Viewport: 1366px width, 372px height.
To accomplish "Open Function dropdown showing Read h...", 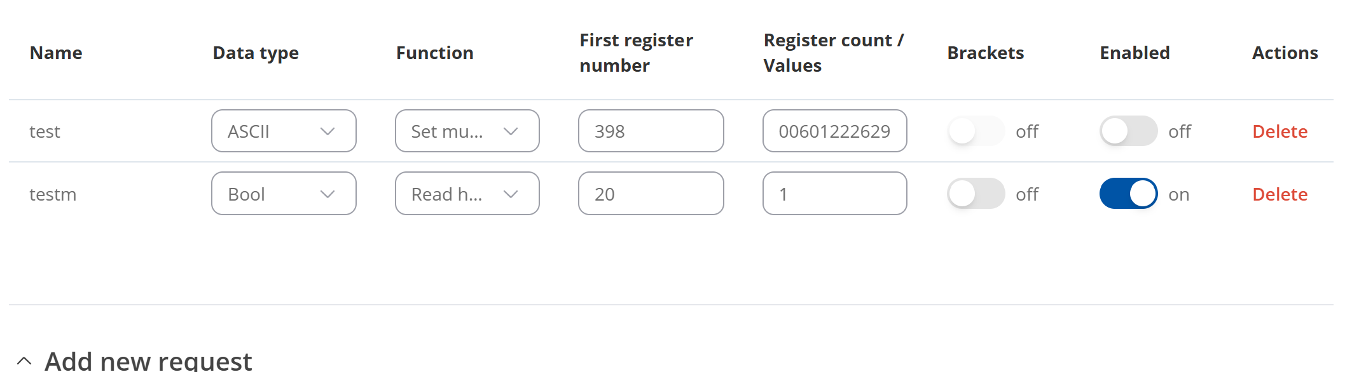I will [467, 194].
